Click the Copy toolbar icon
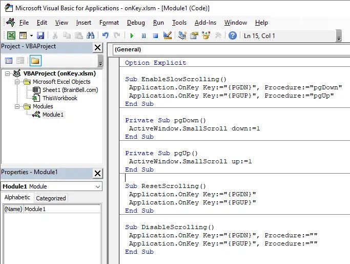Screen dimensions: 350x264 [x=67, y=35]
